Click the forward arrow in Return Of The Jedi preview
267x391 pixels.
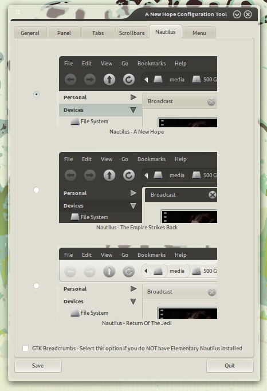coord(90,271)
